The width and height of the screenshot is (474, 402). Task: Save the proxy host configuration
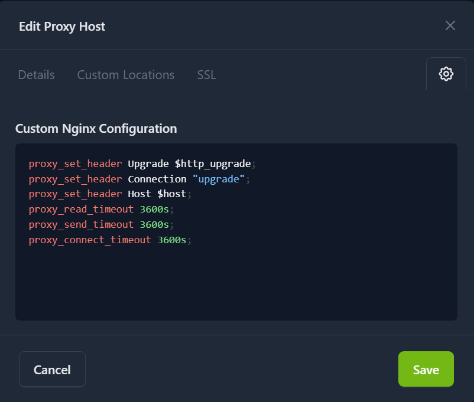click(426, 370)
